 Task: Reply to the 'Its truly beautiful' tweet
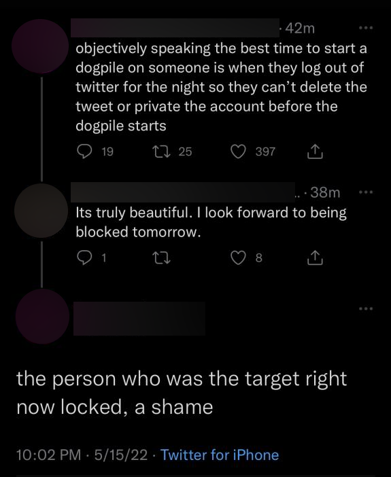[83, 258]
